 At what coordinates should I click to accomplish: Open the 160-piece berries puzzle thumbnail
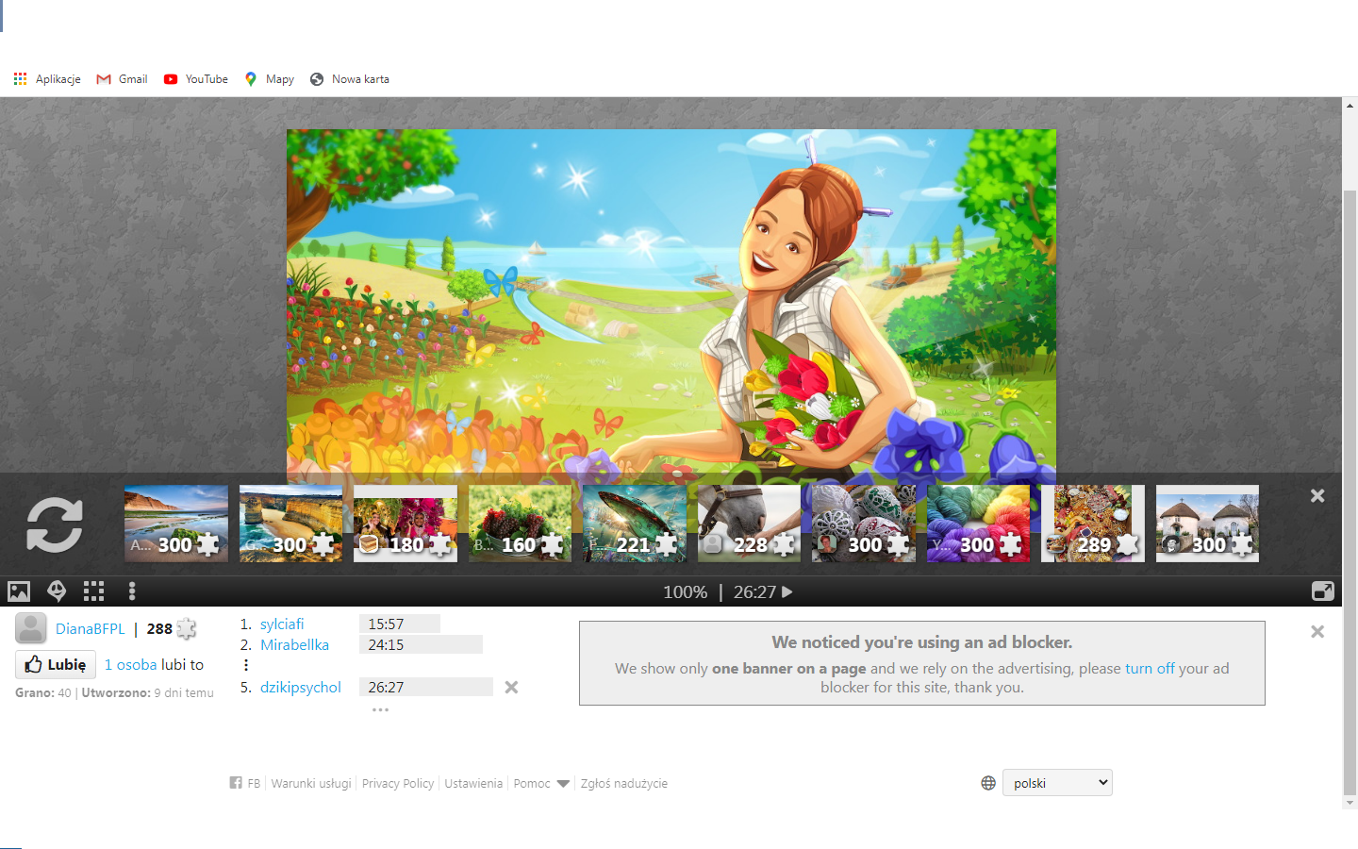click(x=520, y=524)
